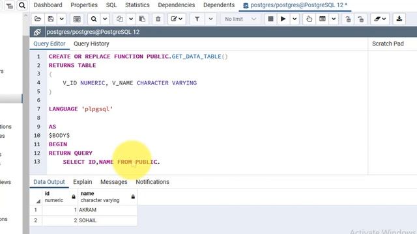Click the $BODY$ line in editor

point(59,135)
